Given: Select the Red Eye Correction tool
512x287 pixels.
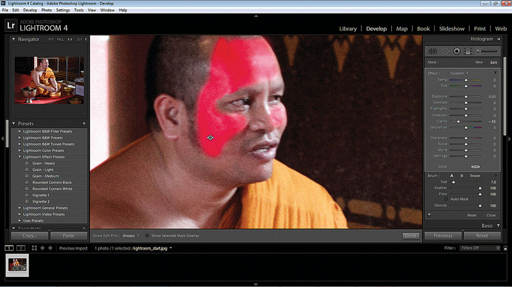Looking at the screenshot, I should click(x=457, y=51).
